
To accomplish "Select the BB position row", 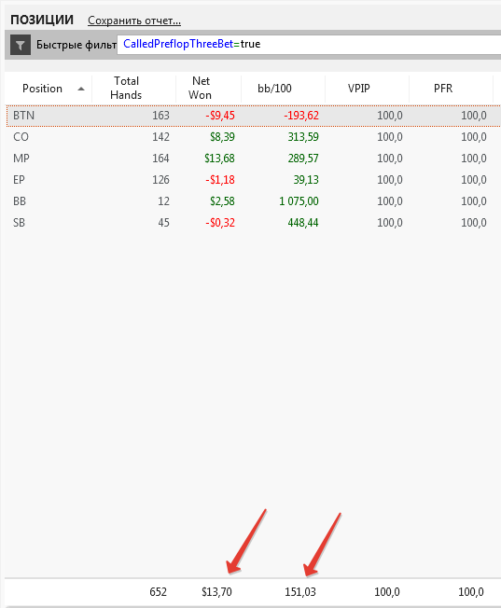I will [254, 201].
